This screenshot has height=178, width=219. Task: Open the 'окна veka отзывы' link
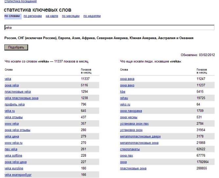tap(17, 130)
